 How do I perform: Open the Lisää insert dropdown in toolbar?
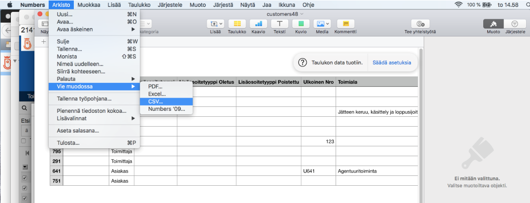click(x=217, y=24)
